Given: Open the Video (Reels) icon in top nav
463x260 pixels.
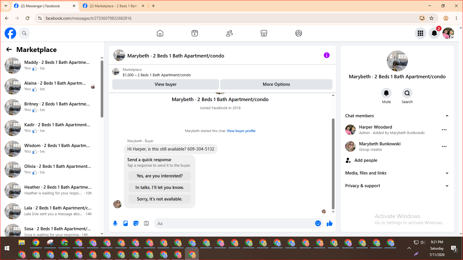Looking at the screenshot, I should 195,33.
